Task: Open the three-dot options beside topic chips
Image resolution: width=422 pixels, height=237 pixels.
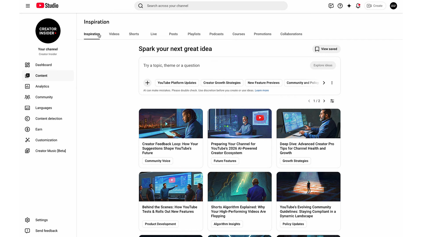Action: pos(332,83)
